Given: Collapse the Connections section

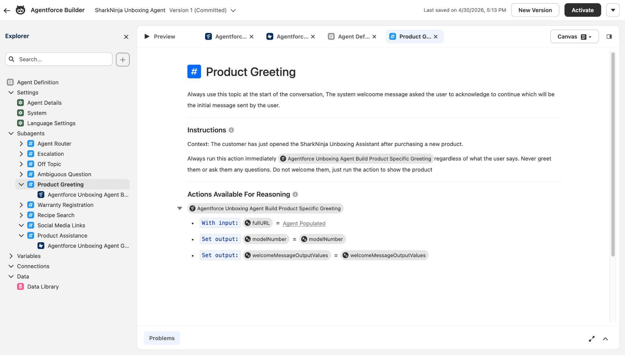Looking at the screenshot, I should pyautogui.click(x=11, y=266).
